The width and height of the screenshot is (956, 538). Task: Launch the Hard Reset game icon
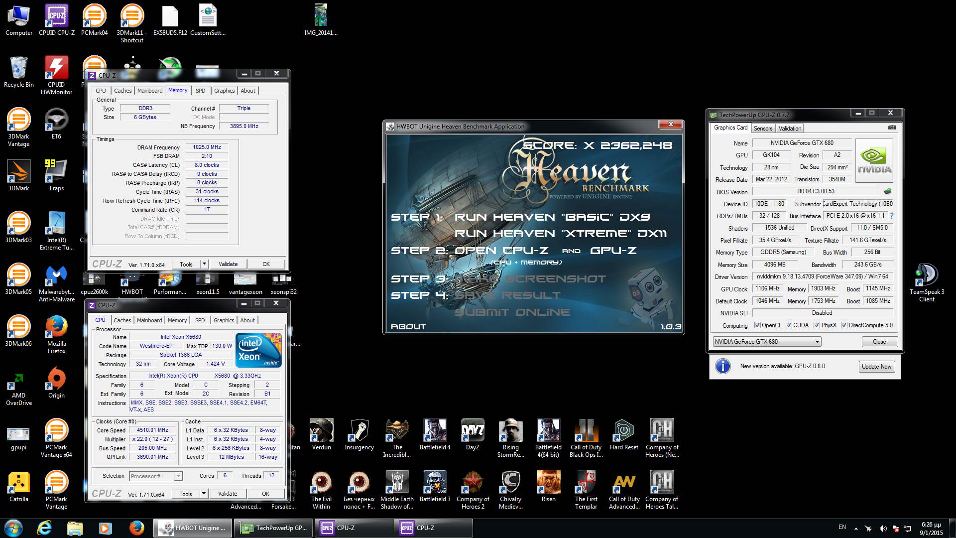[624, 434]
